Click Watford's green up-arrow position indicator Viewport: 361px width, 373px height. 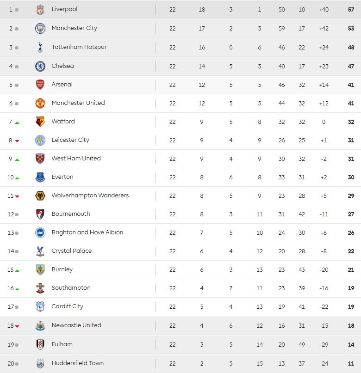pos(17,122)
